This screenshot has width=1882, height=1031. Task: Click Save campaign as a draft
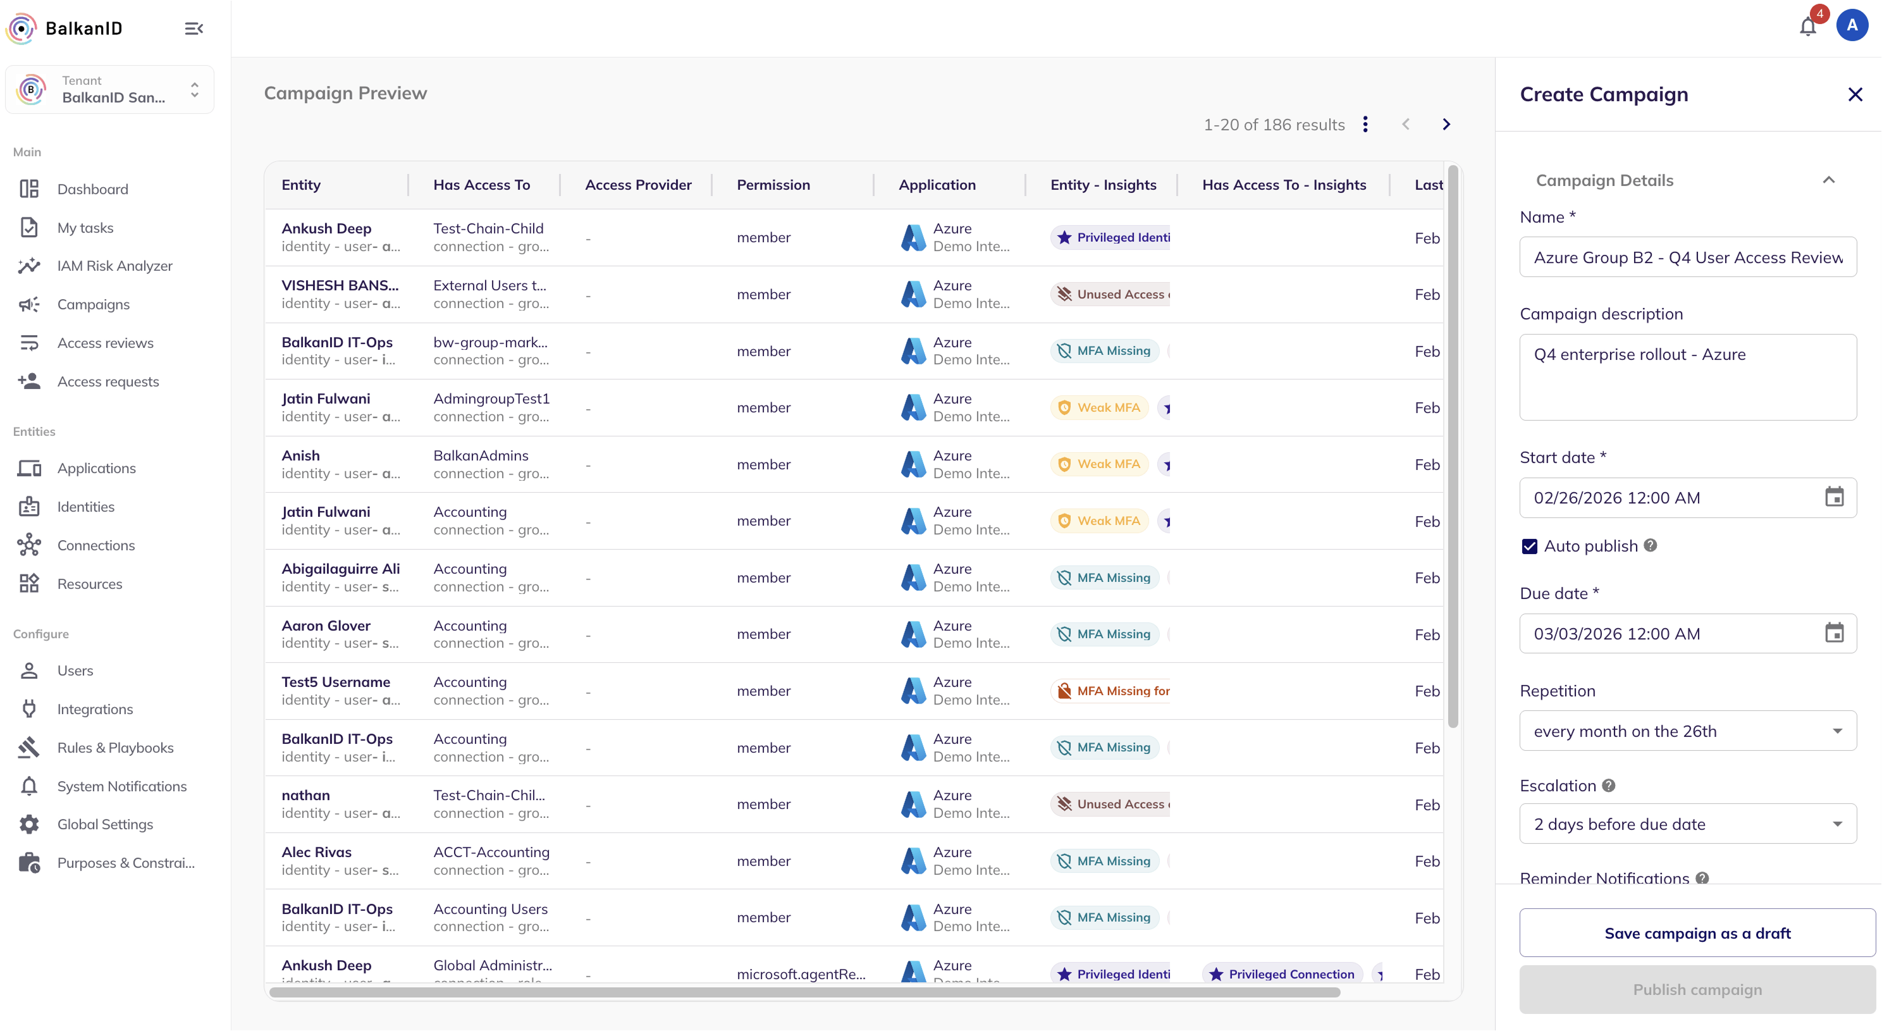point(1697,933)
